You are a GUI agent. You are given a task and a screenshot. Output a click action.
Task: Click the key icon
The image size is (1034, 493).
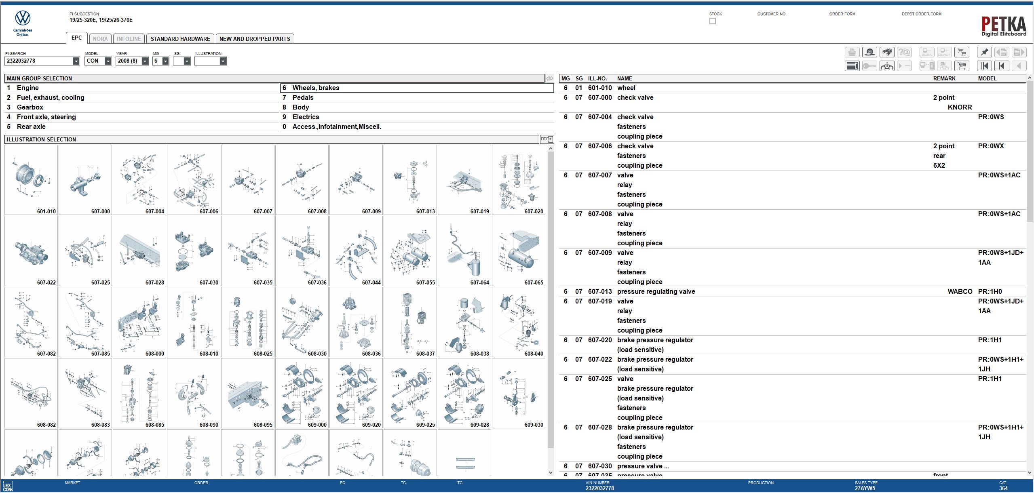pos(869,66)
